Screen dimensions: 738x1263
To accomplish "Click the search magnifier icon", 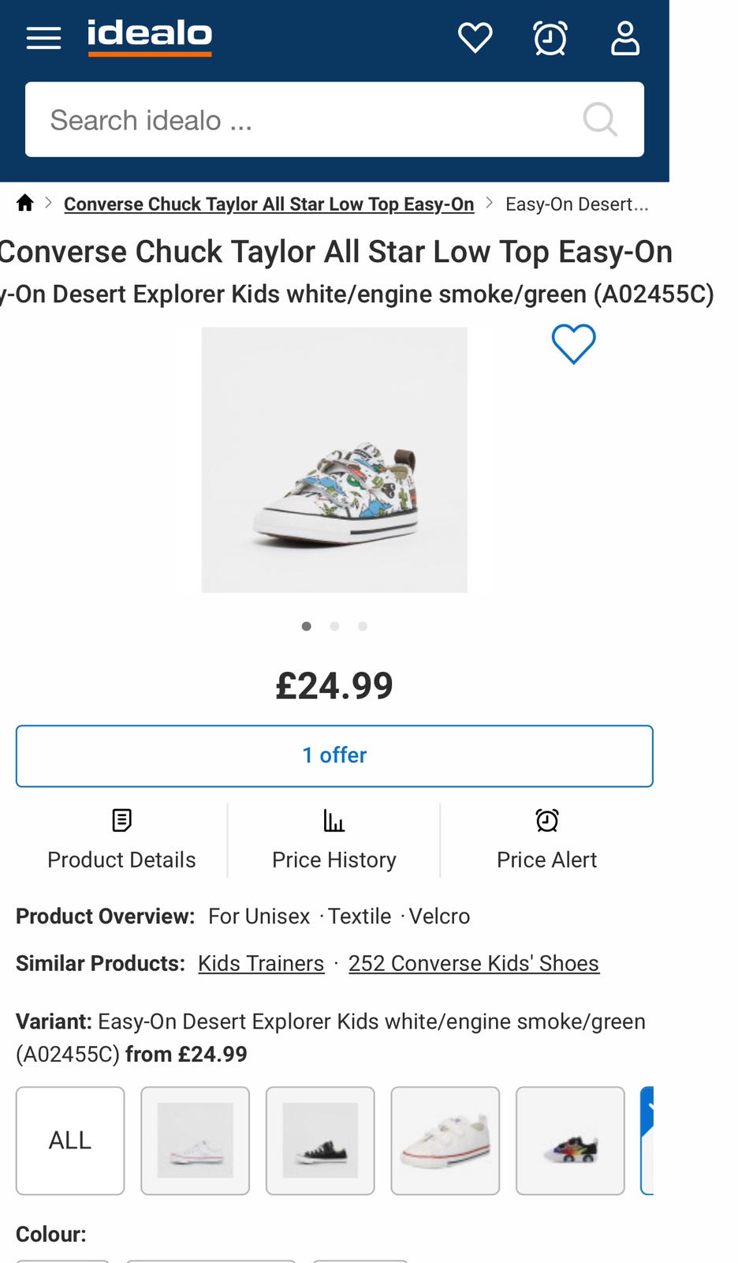I will pos(599,120).
